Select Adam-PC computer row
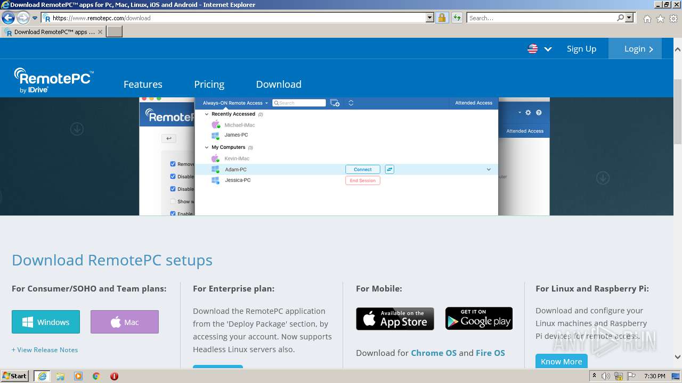682x383 pixels. click(x=346, y=170)
